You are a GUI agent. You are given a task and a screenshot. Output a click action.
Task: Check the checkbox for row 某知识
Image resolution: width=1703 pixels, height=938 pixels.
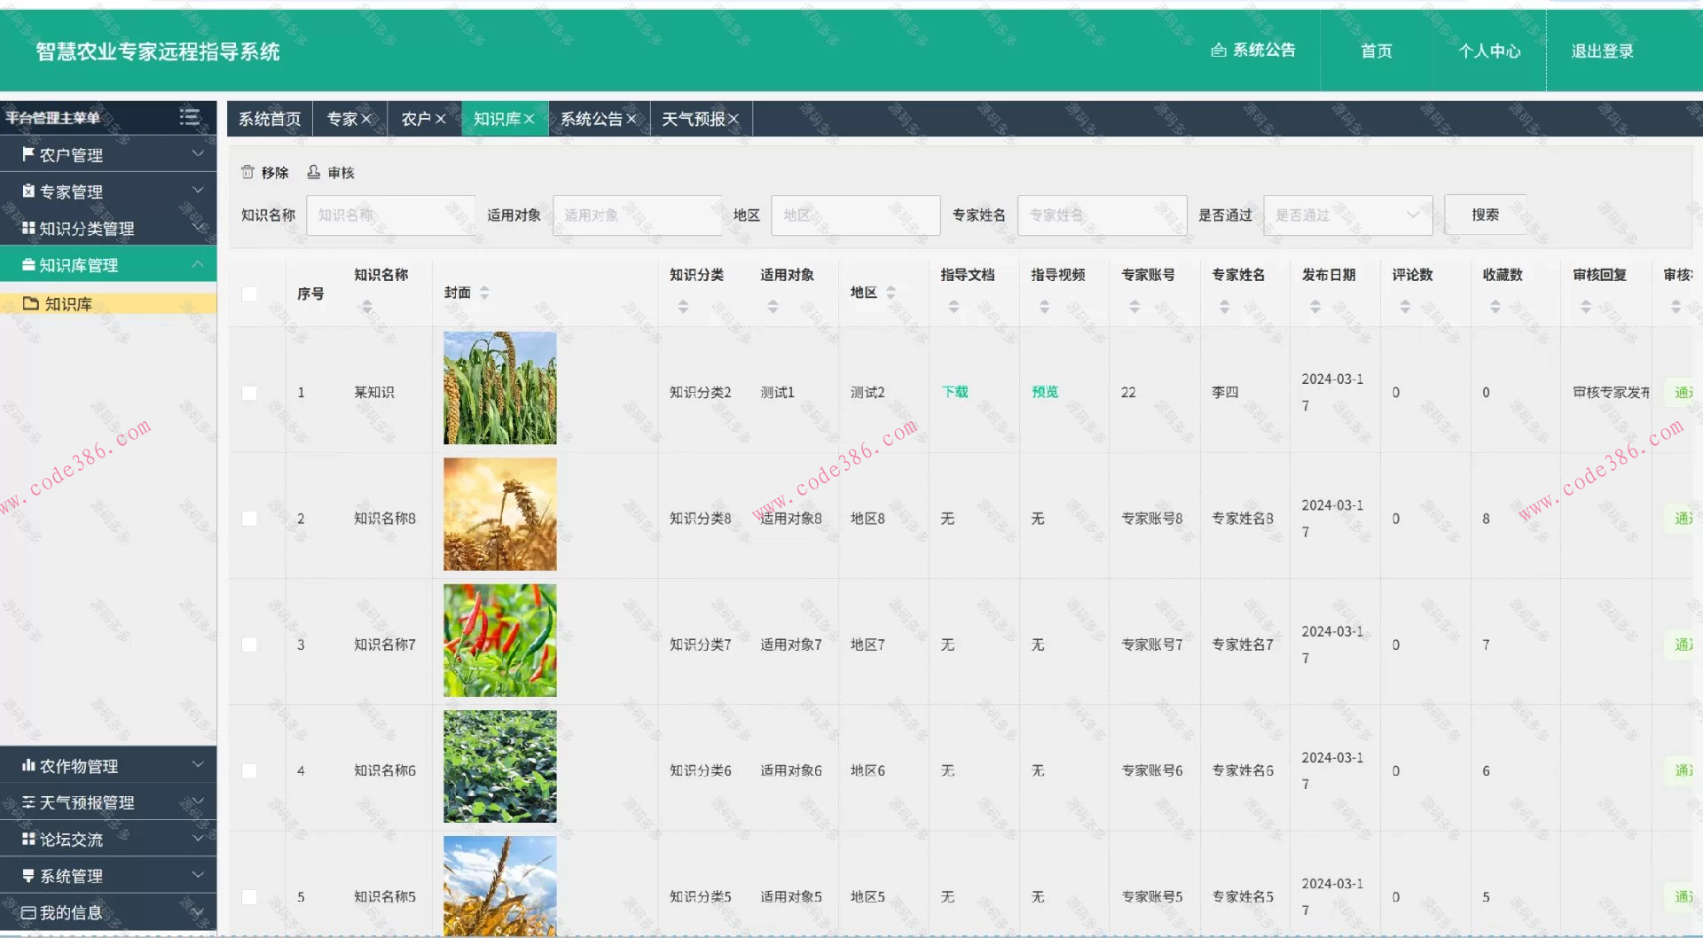click(x=249, y=391)
